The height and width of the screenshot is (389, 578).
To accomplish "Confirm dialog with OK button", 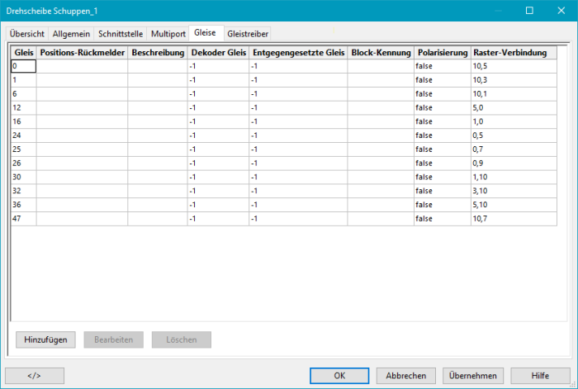I will coord(339,375).
